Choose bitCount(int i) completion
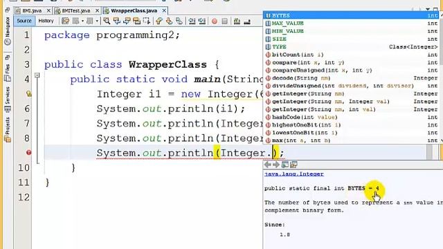Viewport: 443px width, 249px height. tap(351, 55)
